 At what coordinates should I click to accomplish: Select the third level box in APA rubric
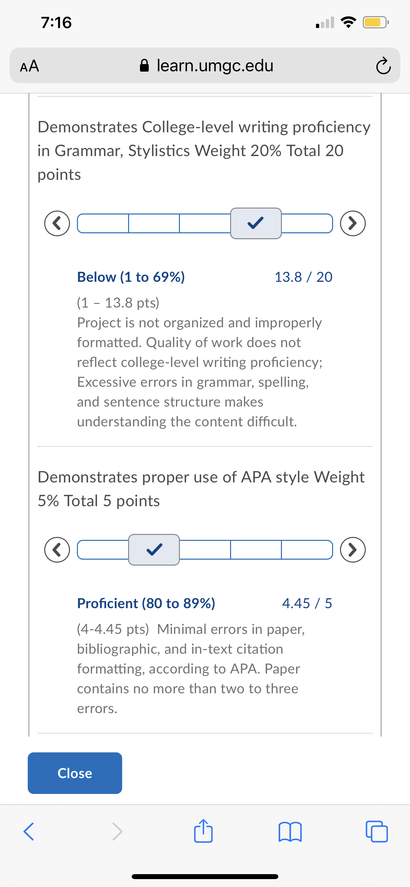coord(205,549)
